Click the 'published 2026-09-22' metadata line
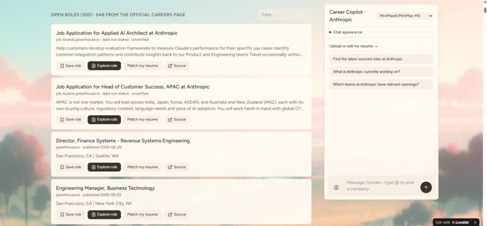Image resolution: width=487 pixels, height=226 pixels. 88,195
